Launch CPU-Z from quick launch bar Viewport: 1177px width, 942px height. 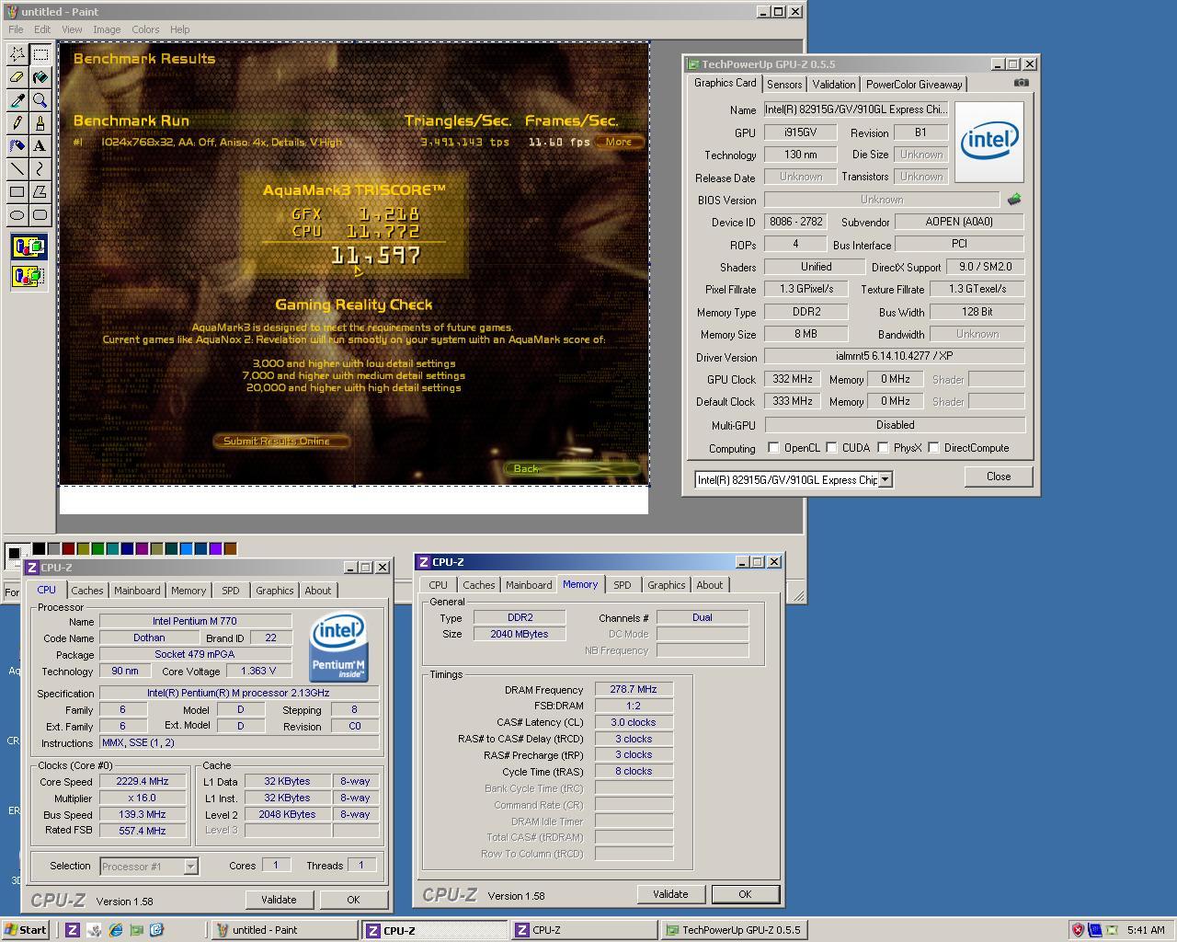73,930
